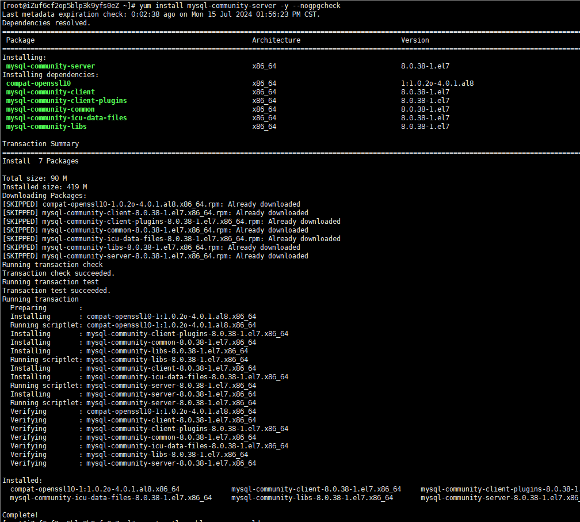Click the 'Install 7 Packages' line
580x522 pixels.
coord(41,161)
